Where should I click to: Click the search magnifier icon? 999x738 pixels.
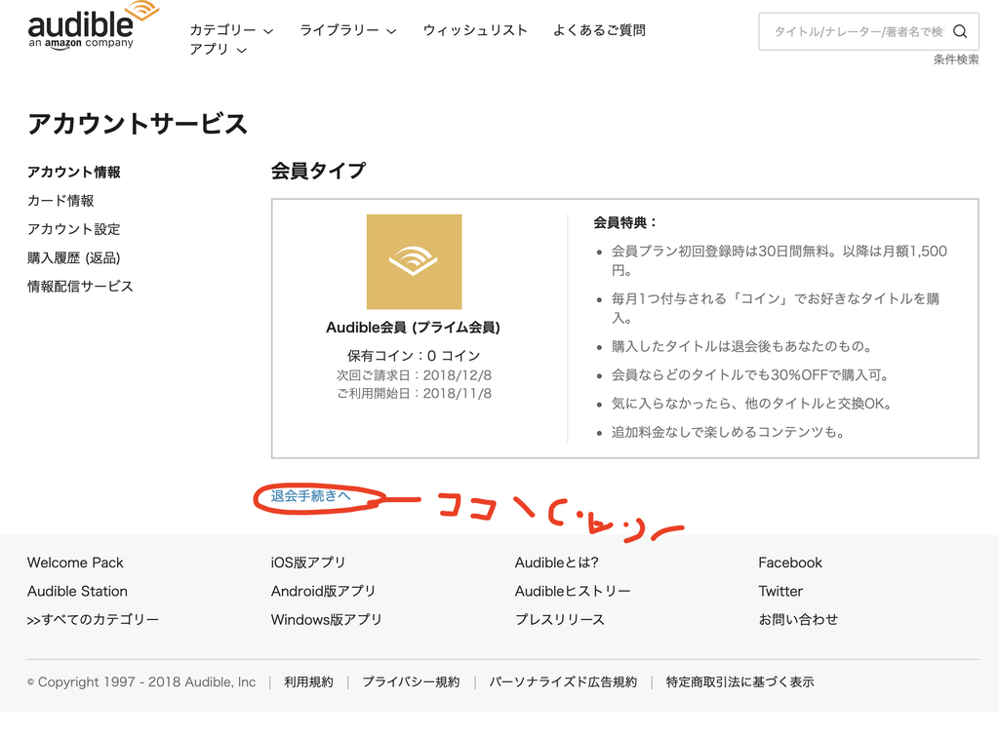[x=960, y=31]
